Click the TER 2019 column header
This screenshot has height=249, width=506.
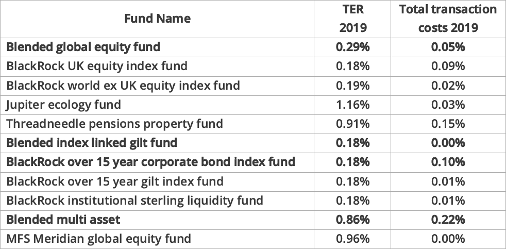(353, 19)
